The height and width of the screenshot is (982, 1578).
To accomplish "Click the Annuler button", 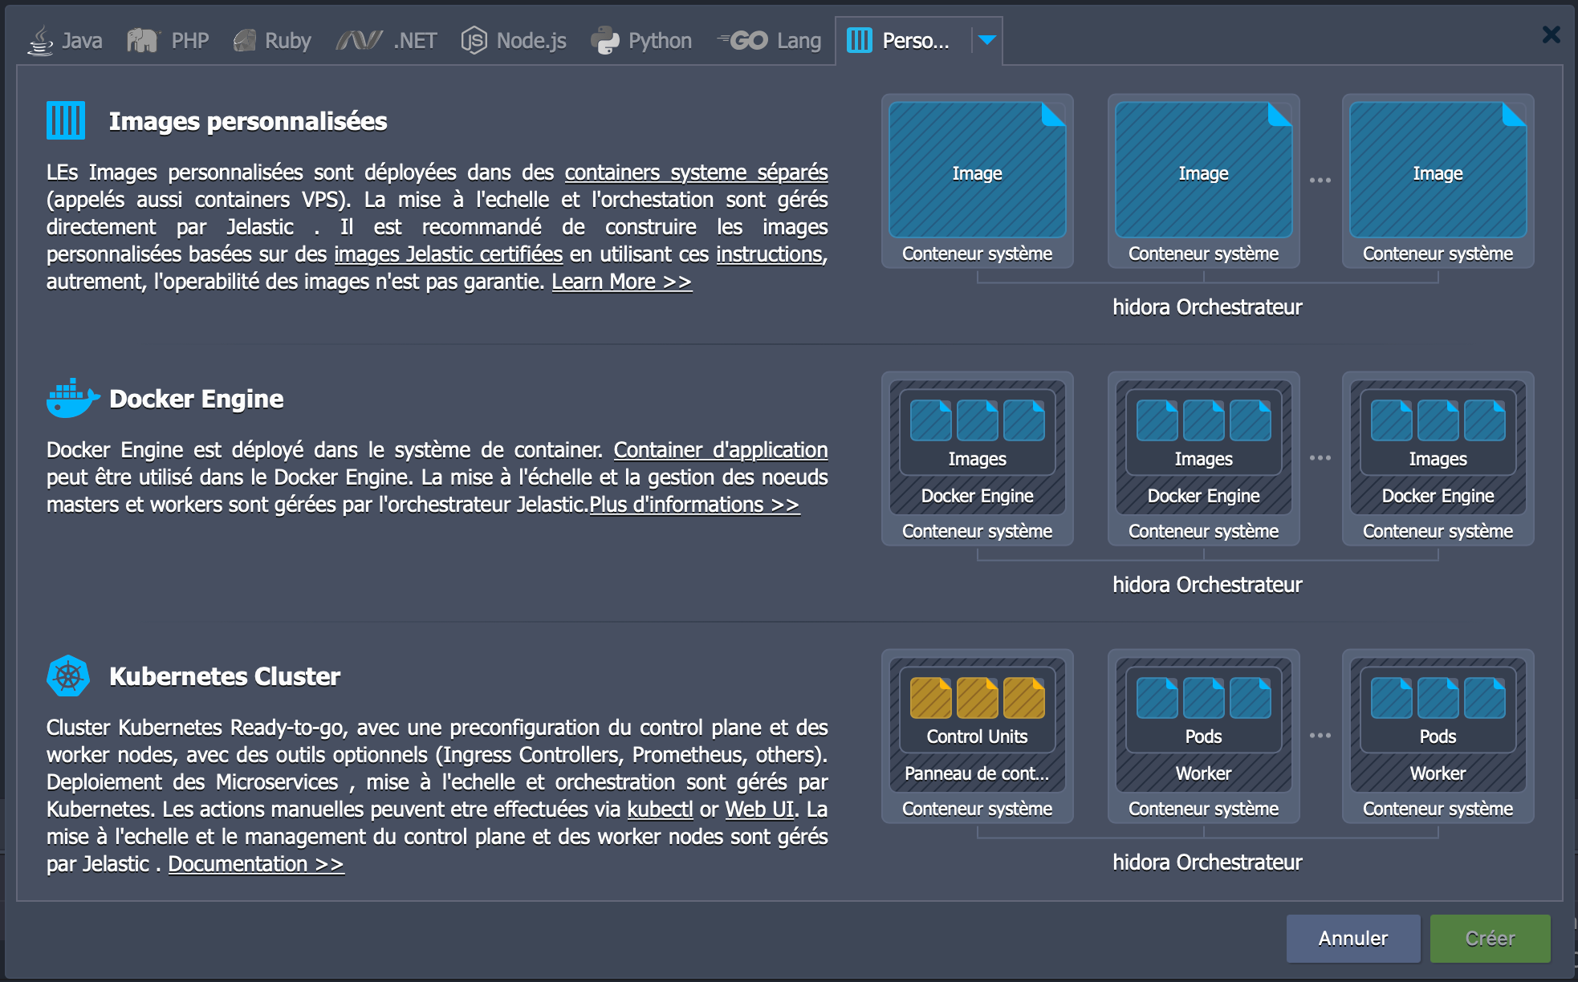I will click(1352, 938).
